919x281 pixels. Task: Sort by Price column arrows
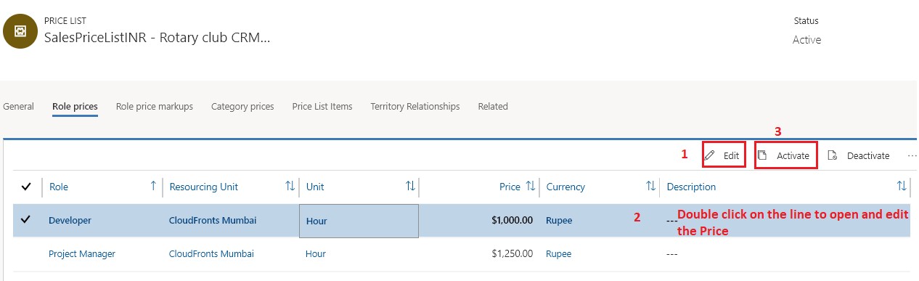tap(530, 187)
